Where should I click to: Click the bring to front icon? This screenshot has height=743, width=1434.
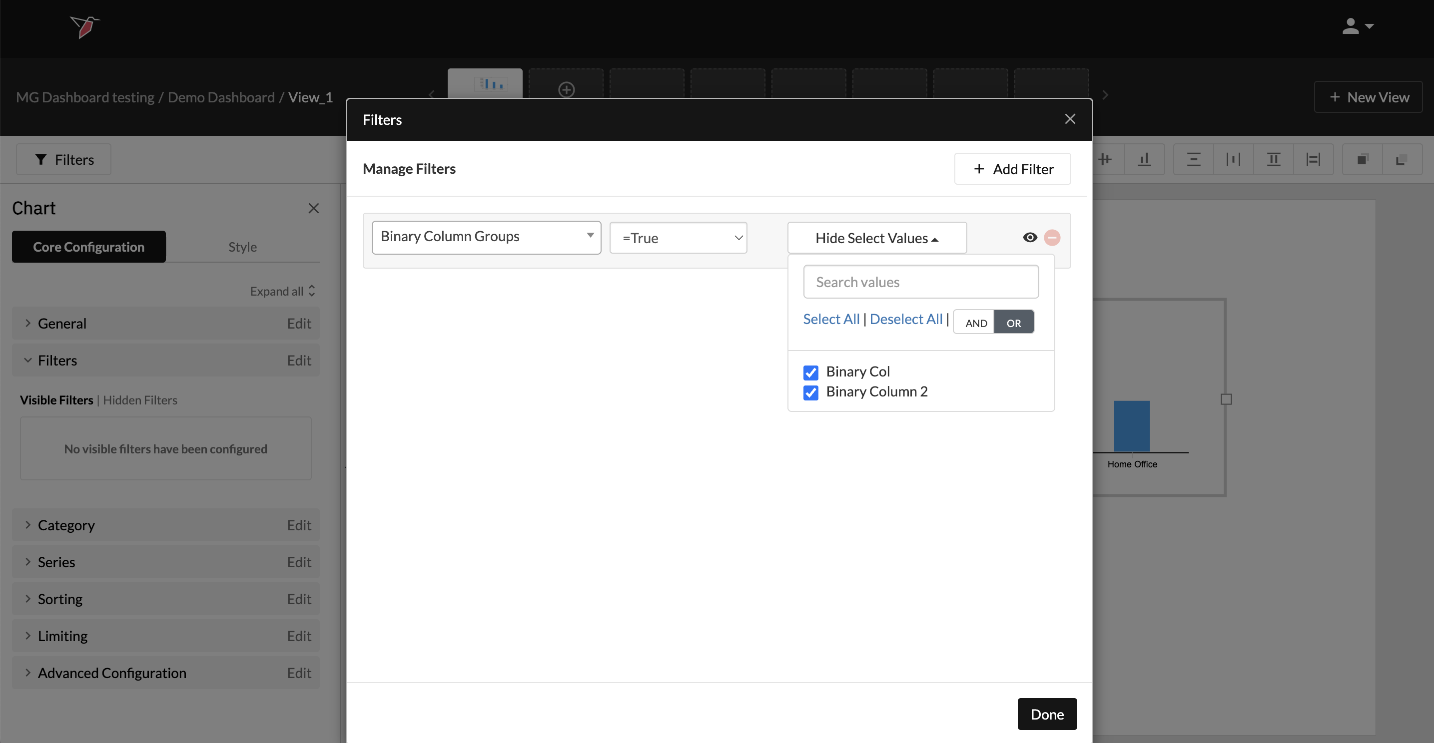point(1362,160)
